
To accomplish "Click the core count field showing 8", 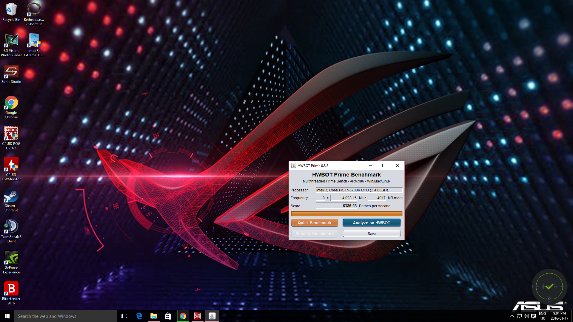I will tap(321, 198).
